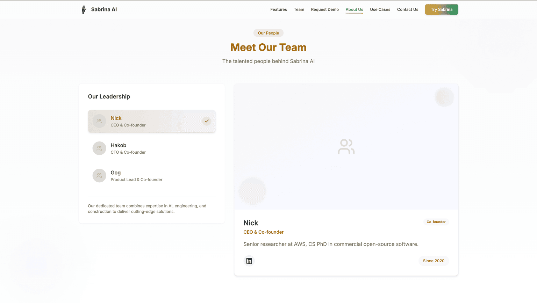Click Nick's name in the profile card
This screenshot has width=537, height=307.
(251, 223)
